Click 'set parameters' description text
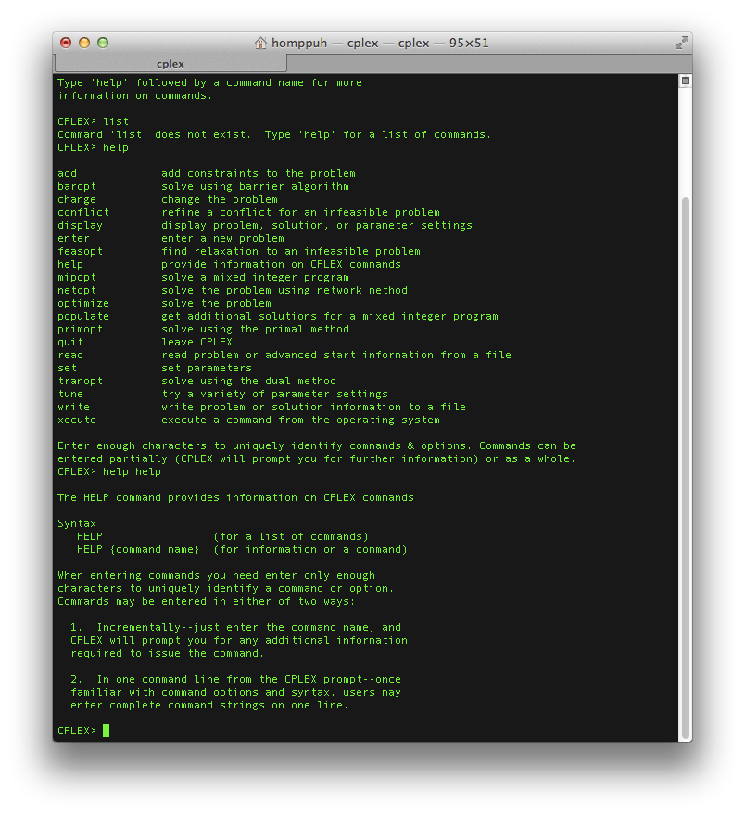The image size is (745, 815). (x=207, y=368)
